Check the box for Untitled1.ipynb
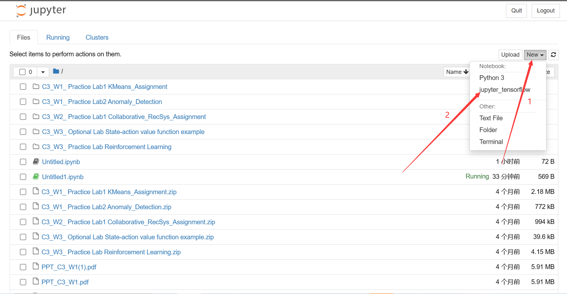 pos(23,177)
